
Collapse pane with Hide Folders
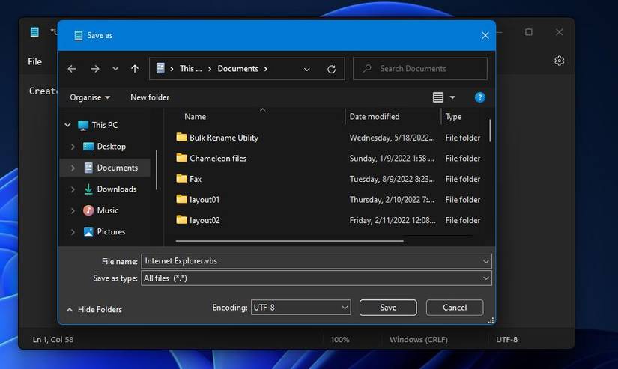(94, 310)
